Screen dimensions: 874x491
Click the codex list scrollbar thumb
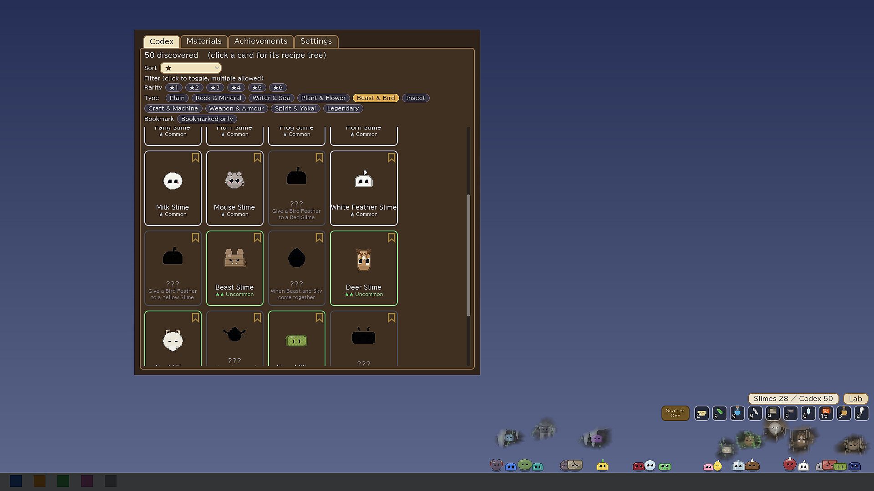click(x=468, y=255)
